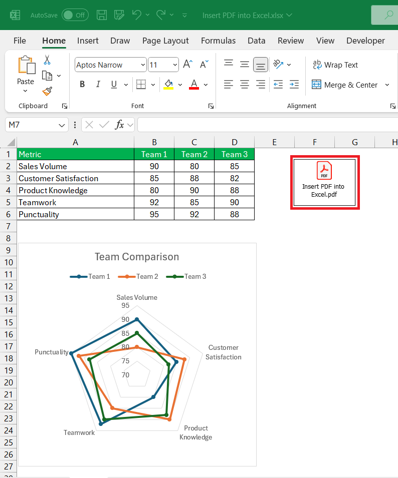Click the Save icon
The width and height of the screenshot is (398, 478).
[x=102, y=15]
